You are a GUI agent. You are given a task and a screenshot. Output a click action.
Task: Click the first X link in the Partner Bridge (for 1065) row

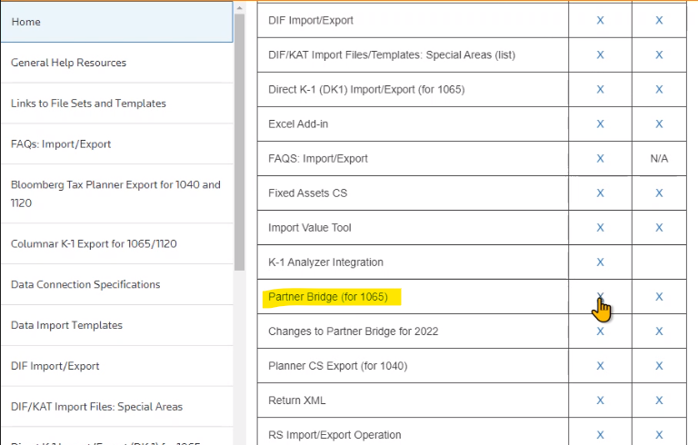tap(600, 297)
